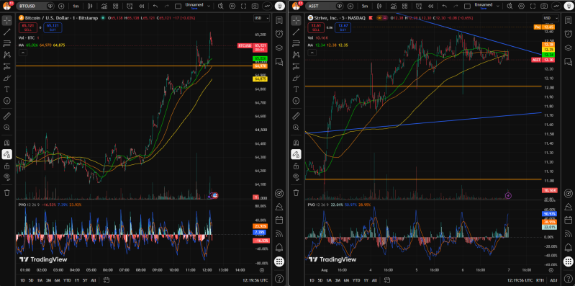Take a snapshot of the BTCUSD chart
The width and height of the screenshot is (575, 286).
click(255, 6)
